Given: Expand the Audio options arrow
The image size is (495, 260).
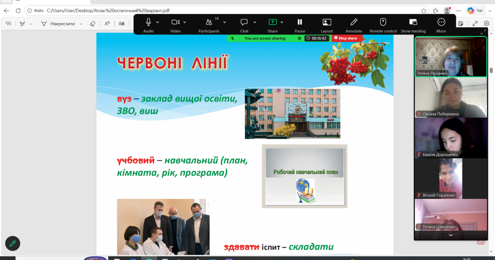Looking at the screenshot, I should tap(158, 23).
